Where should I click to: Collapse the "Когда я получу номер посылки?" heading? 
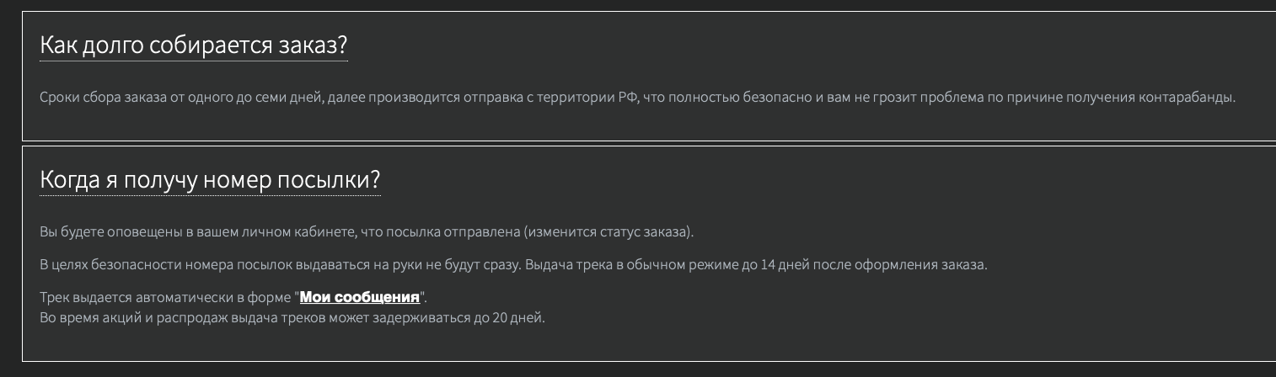[x=210, y=180]
